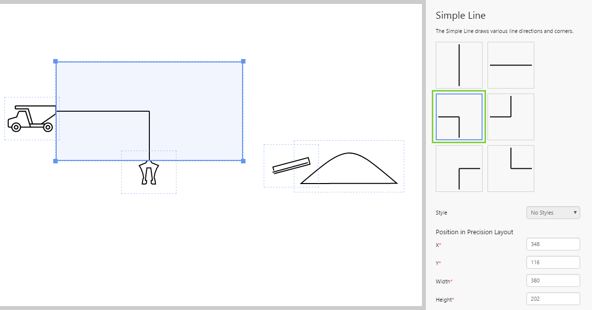Click the Height value field
This screenshot has width=592, height=310.
553,299
